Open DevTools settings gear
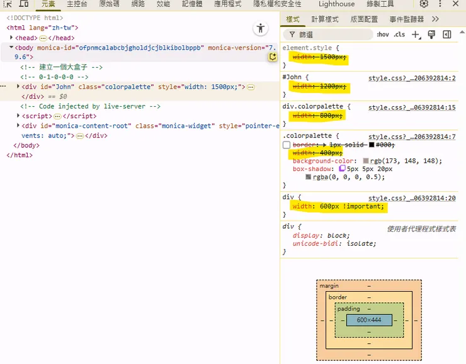 [424, 4]
